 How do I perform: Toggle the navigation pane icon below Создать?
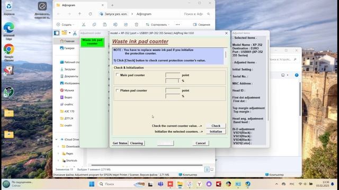point(57,33)
